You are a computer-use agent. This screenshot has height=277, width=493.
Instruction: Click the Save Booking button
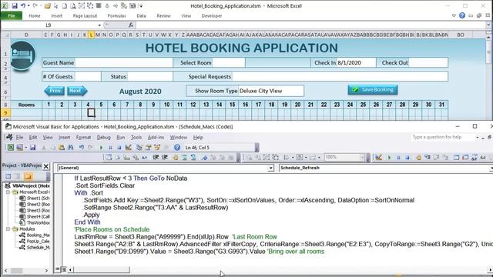373,90
